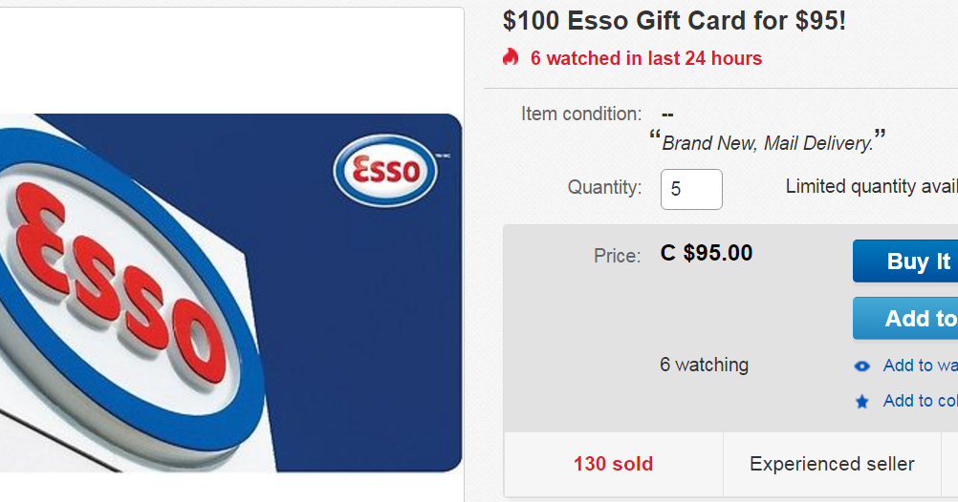Click the eye icon for watch list
The height and width of the screenshot is (502, 958).
pos(862,366)
